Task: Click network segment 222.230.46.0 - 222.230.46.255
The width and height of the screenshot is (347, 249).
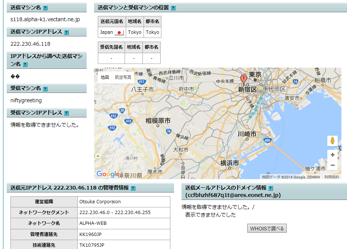Action: coord(124,213)
